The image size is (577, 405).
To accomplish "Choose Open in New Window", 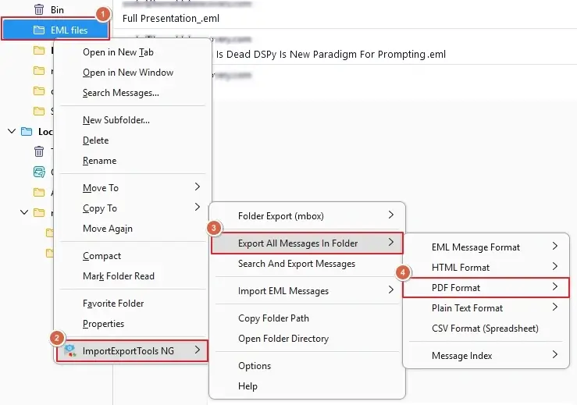I will click(x=133, y=73).
